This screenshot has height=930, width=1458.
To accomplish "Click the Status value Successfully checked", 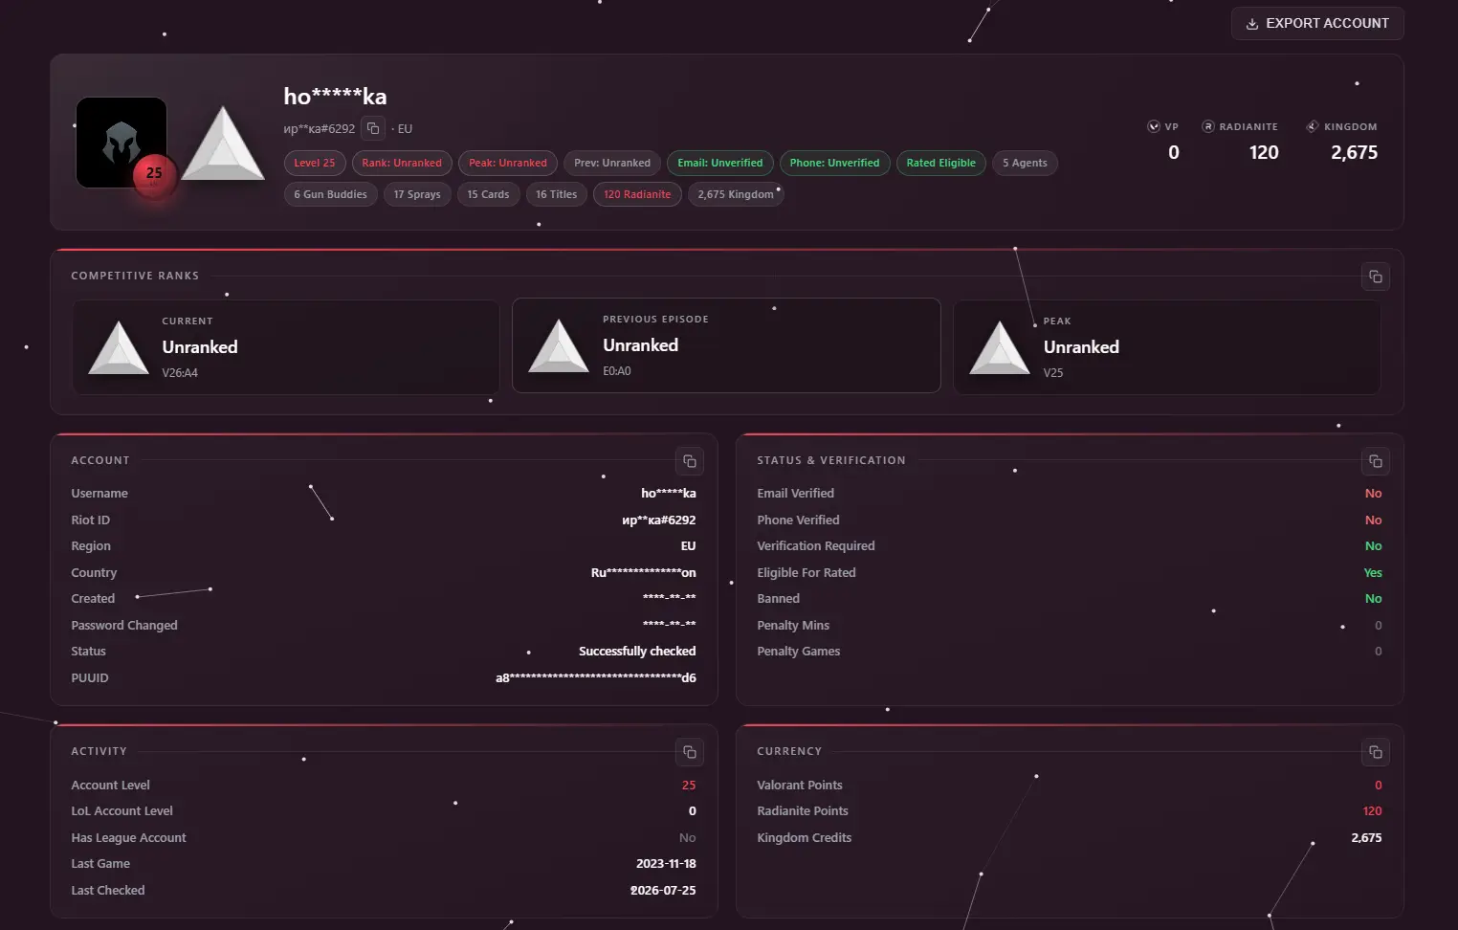I will (x=637, y=652).
